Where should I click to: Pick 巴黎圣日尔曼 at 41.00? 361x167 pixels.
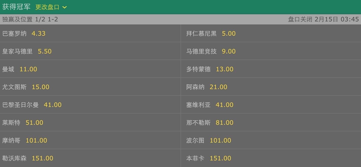(90, 105)
